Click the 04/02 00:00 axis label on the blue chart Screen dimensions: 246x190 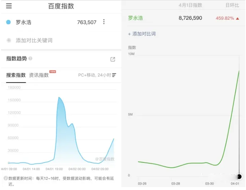77,169
